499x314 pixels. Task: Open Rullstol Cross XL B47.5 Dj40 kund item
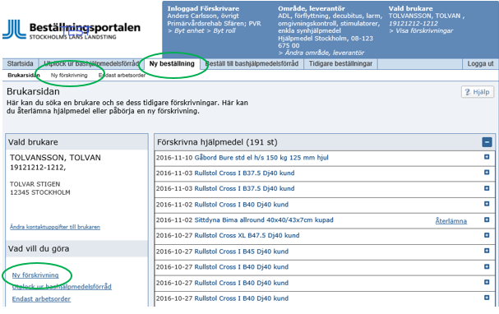pyautogui.click(x=247, y=235)
